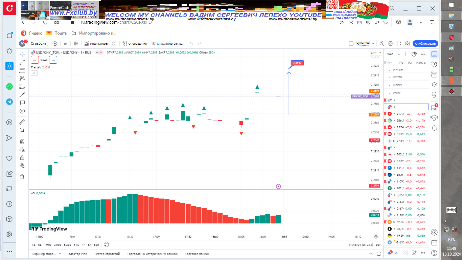Select the ruler measure tool
This screenshot has height=260, width=462.
(22, 122)
